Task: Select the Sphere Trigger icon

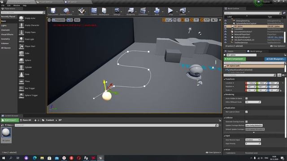Action: tap(22, 95)
